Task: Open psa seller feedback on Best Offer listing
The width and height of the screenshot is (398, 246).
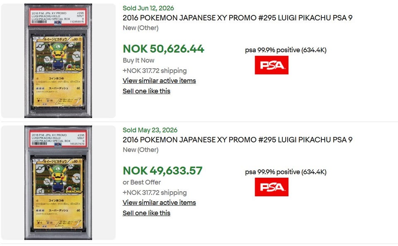Action: (286, 172)
